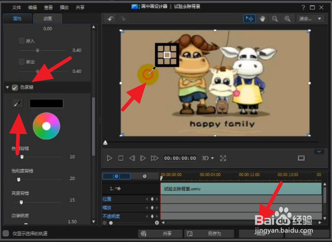Click the 缩放 keyframe track label
Screen dimensions: 332x242
point(107,207)
